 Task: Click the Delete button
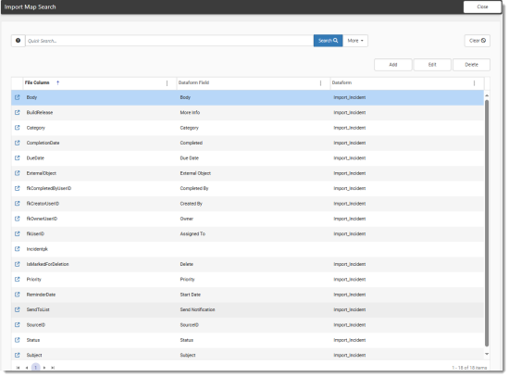click(x=471, y=65)
